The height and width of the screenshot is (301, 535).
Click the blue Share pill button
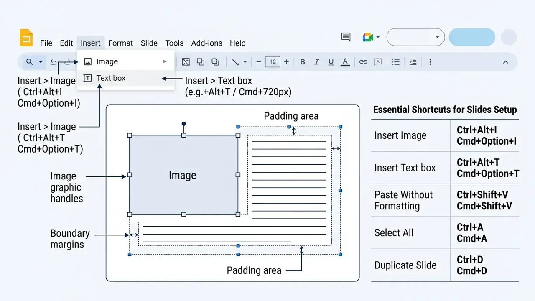pos(472,37)
